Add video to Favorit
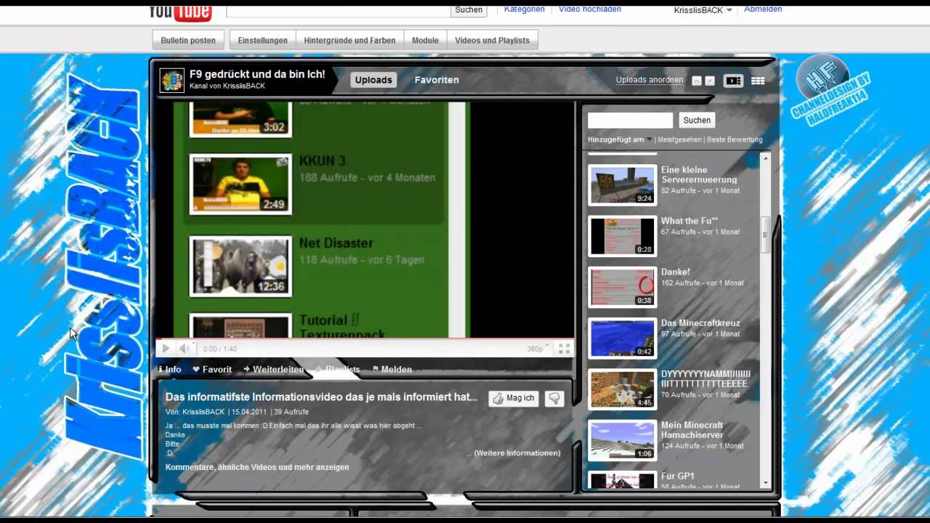Viewport: 930px width, 523px height. pos(212,369)
